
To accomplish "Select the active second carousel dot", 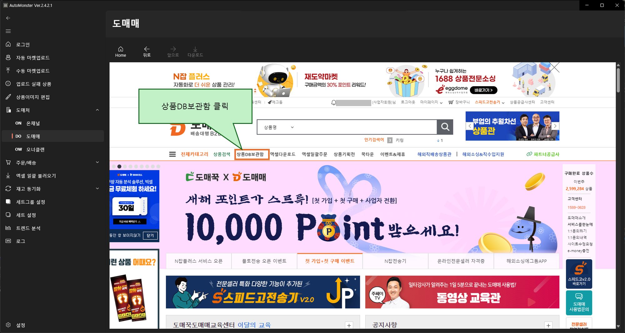I will 119,167.
